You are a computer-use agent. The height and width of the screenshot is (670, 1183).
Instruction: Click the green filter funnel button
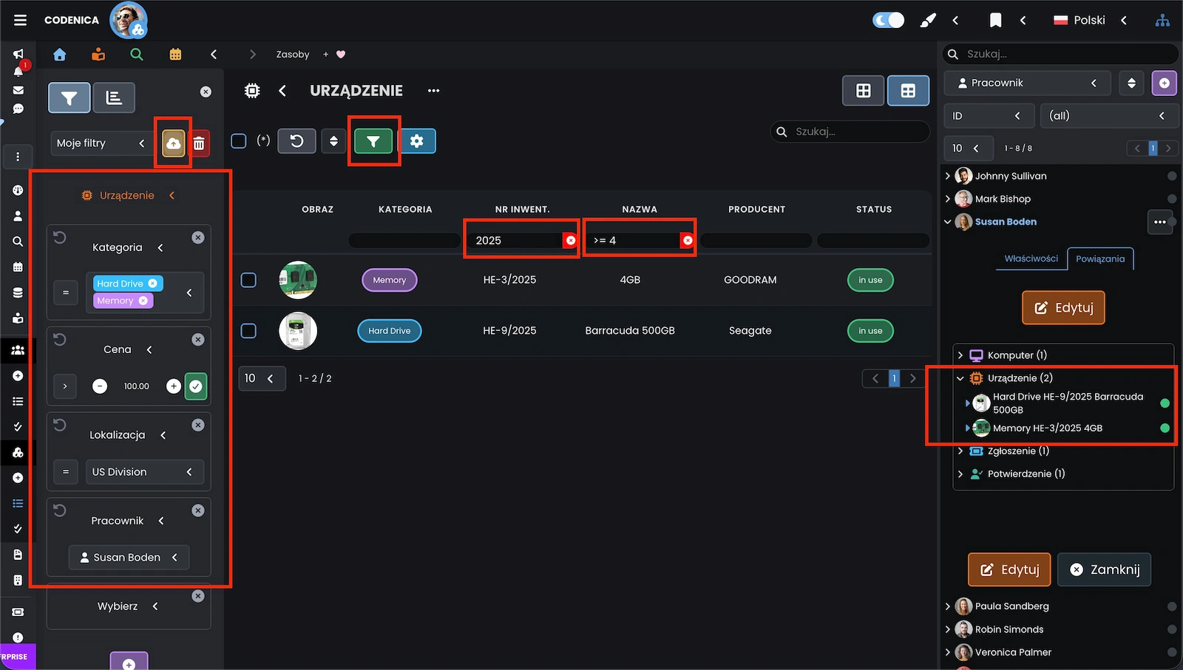pos(373,141)
